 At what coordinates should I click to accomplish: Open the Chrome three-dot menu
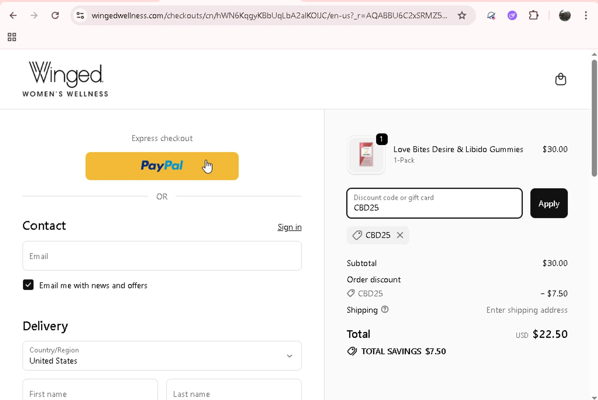pos(586,16)
